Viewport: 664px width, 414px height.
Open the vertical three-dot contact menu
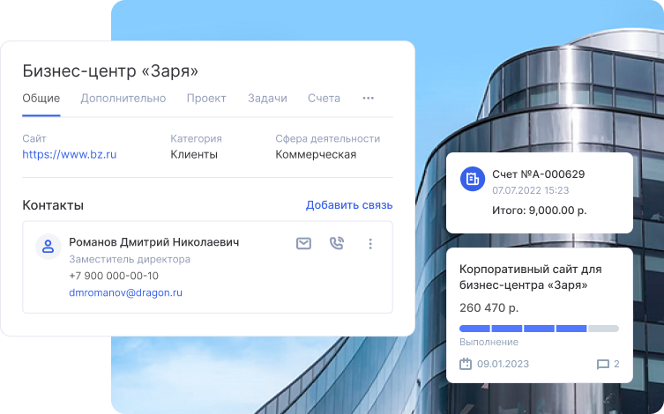pos(370,244)
